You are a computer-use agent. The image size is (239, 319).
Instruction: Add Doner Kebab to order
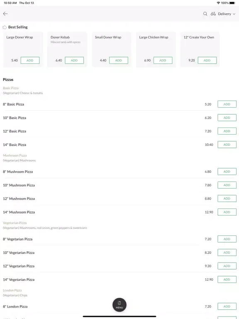tap(74, 60)
